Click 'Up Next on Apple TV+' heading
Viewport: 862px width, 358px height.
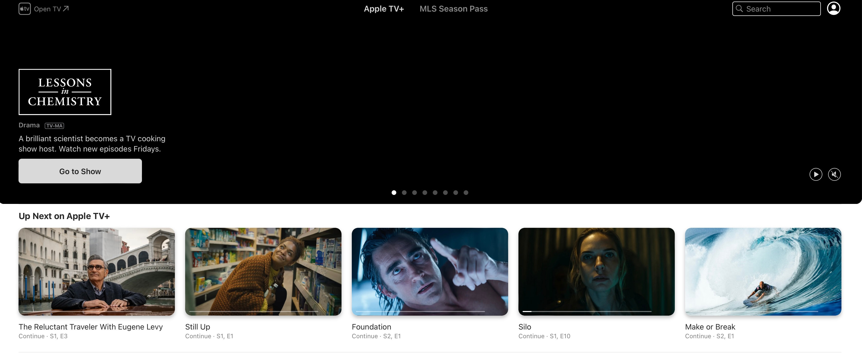click(64, 216)
